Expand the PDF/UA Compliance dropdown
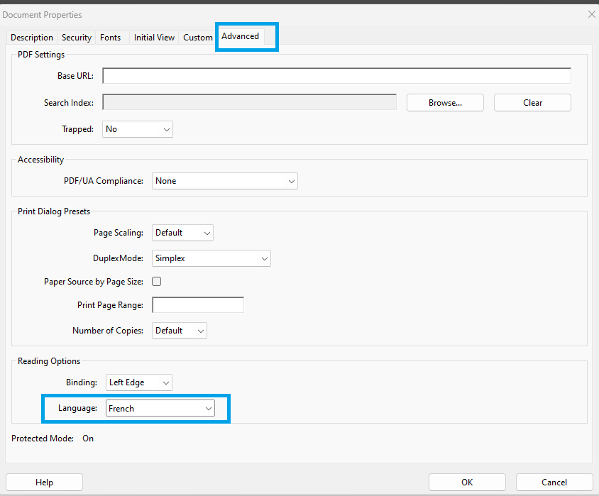 [x=225, y=181]
